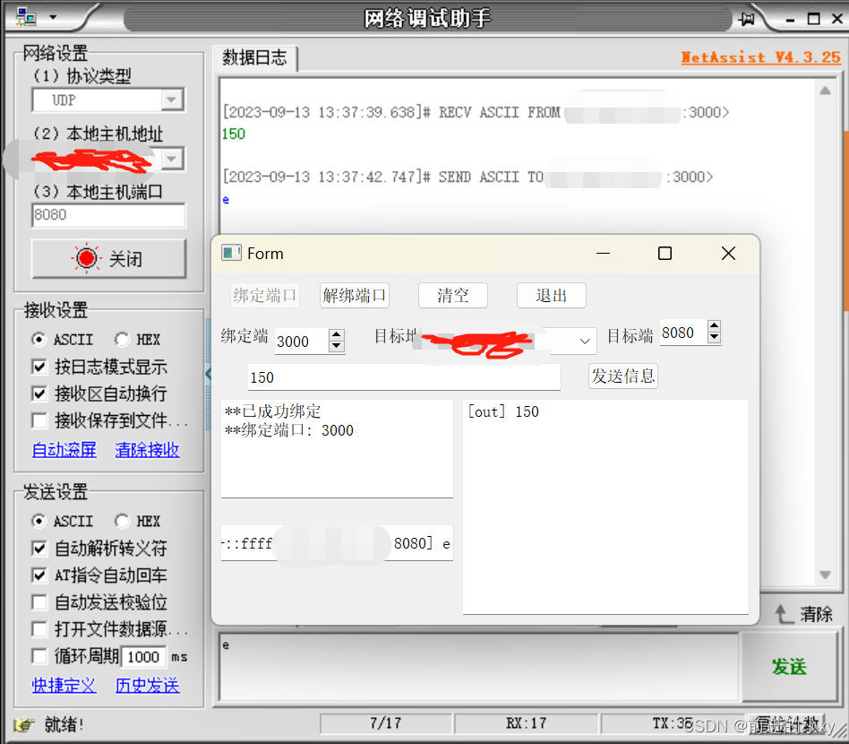Decrease 绑定端 port with down arrow
The width and height of the screenshot is (849, 744).
coord(336,346)
